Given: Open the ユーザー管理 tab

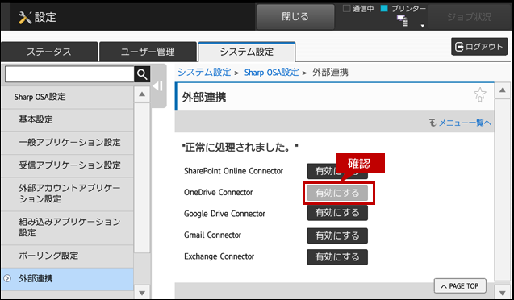Looking at the screenshot, I should click(x=148, y=52).
